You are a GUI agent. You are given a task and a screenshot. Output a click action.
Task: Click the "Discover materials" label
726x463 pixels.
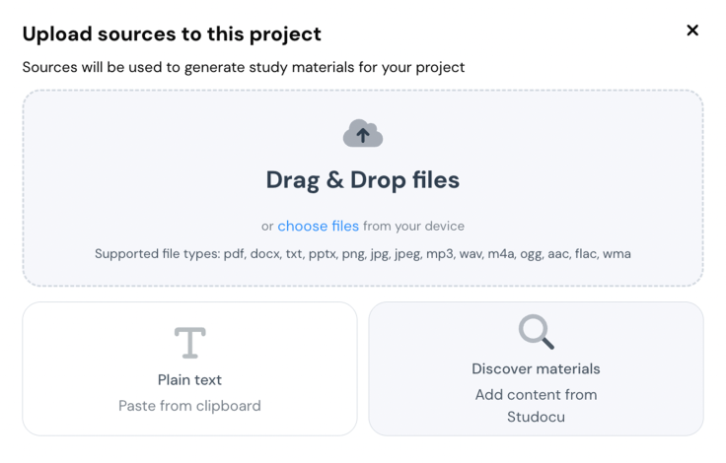(x=536, y=369)
